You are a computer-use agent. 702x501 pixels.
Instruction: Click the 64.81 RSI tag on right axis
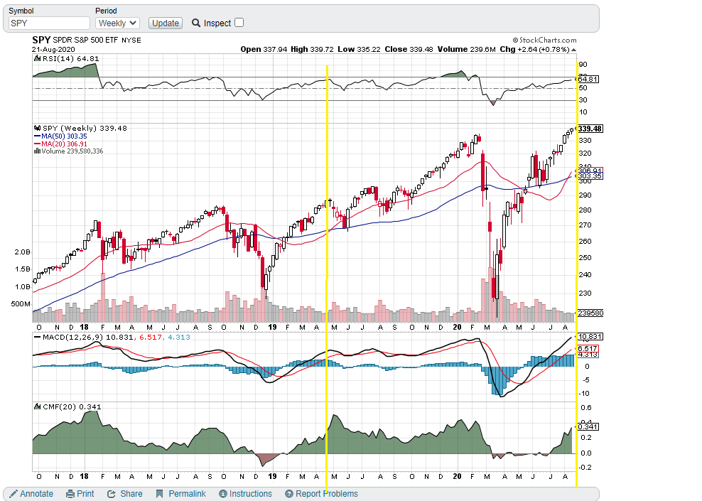click(x=588, y=80)
